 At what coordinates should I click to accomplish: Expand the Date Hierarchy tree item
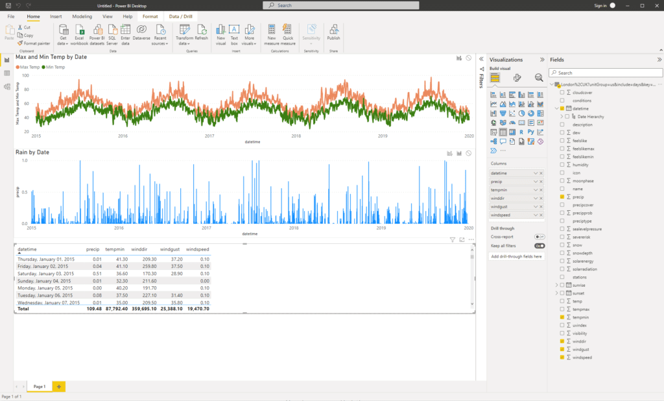[560, 117]
